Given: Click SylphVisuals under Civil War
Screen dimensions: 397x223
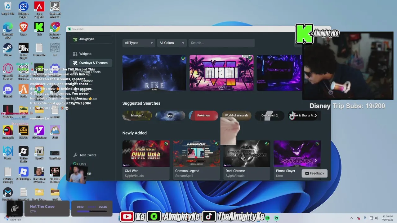Looking at the screenshot, I should (x=134, y=176).
